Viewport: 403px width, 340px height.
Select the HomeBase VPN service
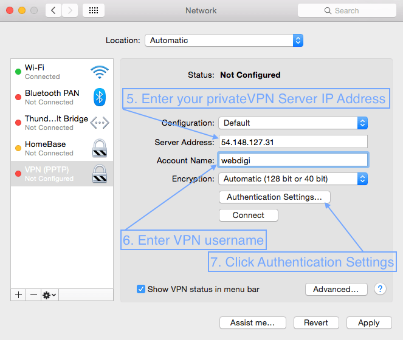pyautogui.click(x=62, y=148)
